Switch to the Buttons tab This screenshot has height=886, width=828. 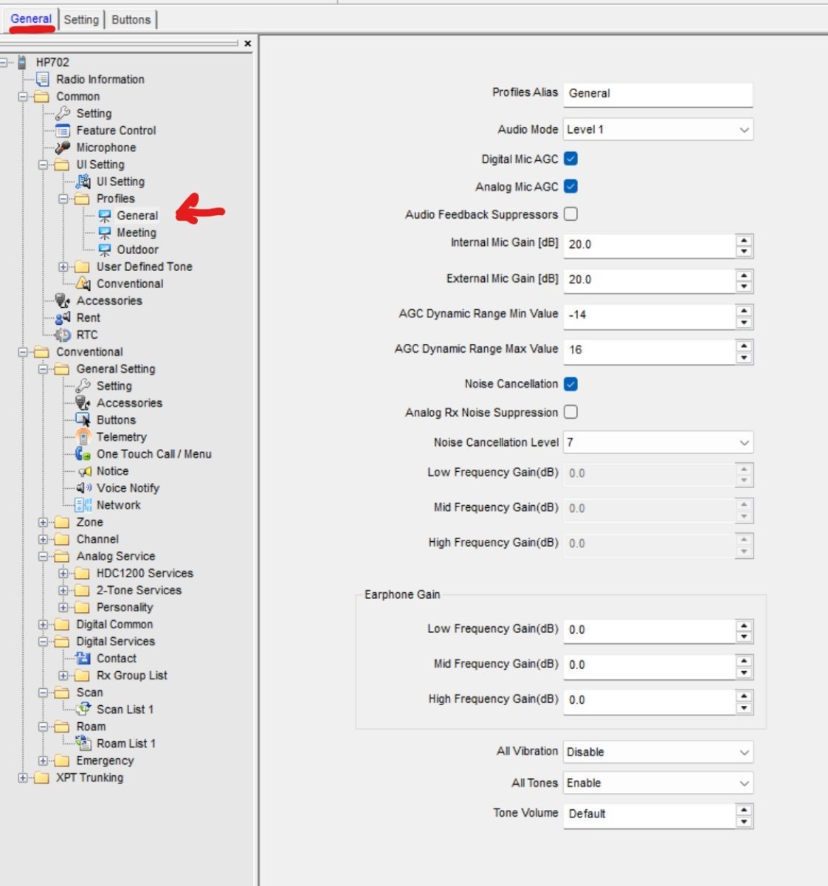coord(131,20)
